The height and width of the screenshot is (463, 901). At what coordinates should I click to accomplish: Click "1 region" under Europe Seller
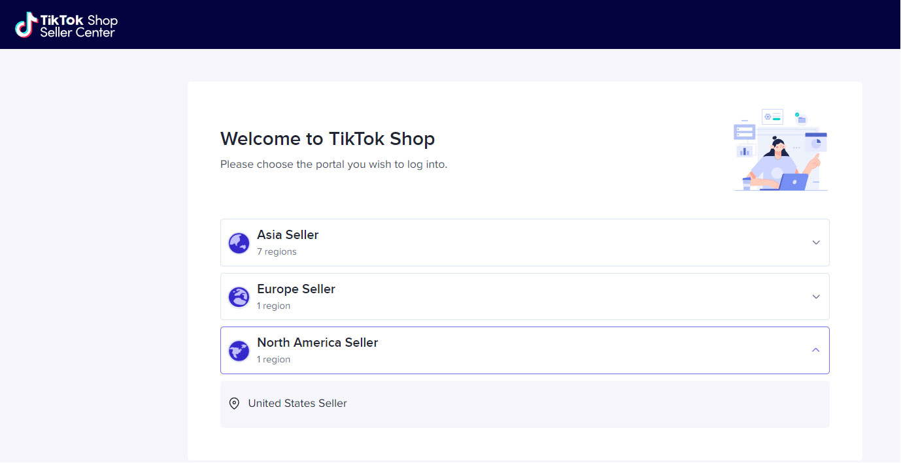pos(273,306)
